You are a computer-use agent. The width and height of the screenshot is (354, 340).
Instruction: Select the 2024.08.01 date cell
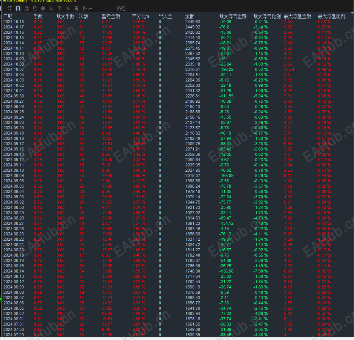pos(14,319)
